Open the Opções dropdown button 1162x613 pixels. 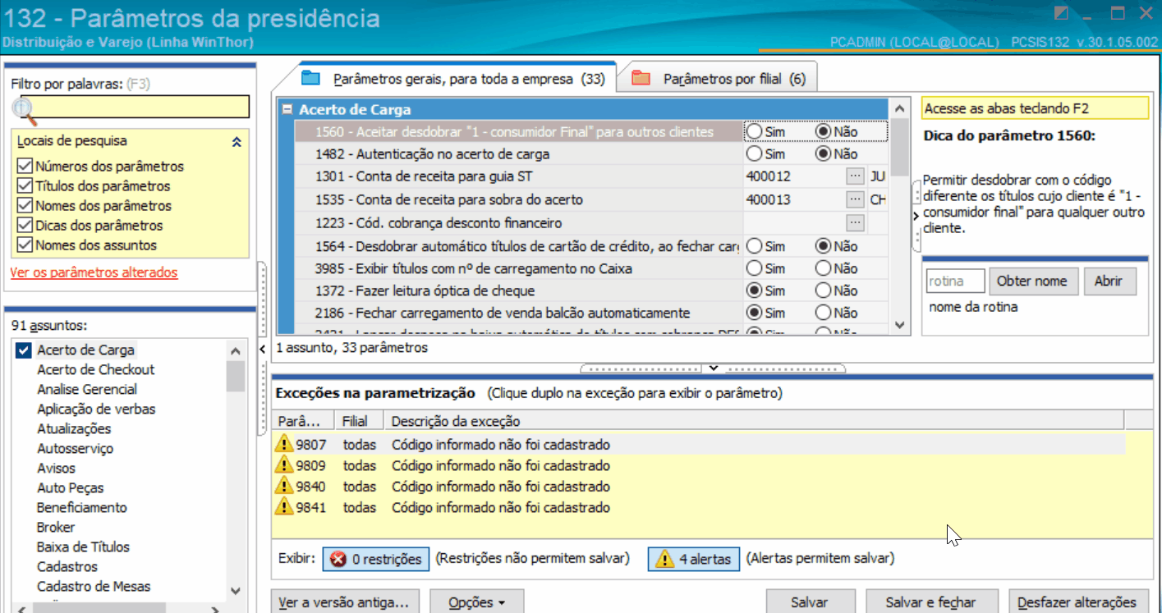476,602
